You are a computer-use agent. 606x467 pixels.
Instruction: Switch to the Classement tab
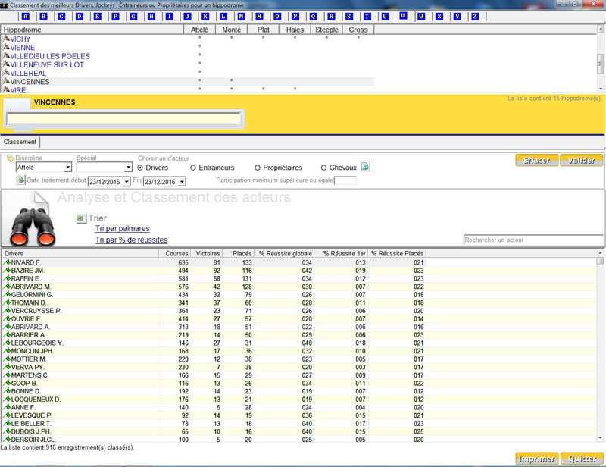[x=20, y=142]
